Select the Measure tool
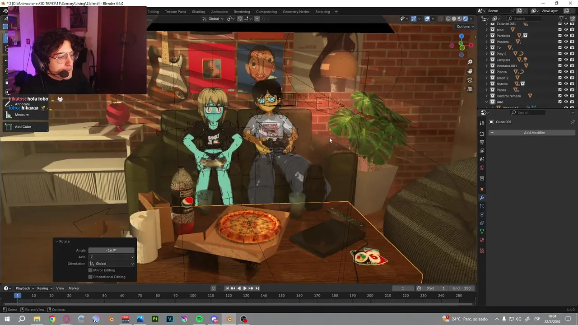Screen dimensions: 578x325 point(25,115)
